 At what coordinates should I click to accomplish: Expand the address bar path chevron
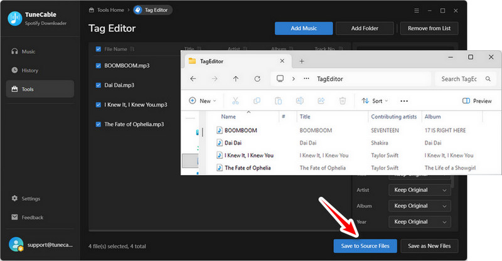293,79
